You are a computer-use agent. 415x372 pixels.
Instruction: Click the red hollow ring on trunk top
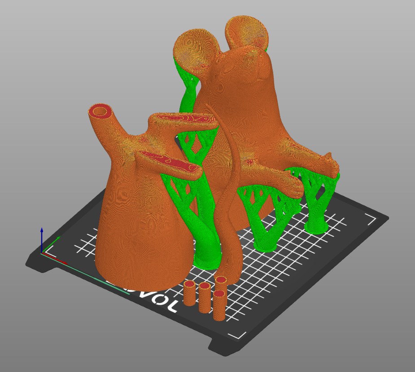point(100,111)
